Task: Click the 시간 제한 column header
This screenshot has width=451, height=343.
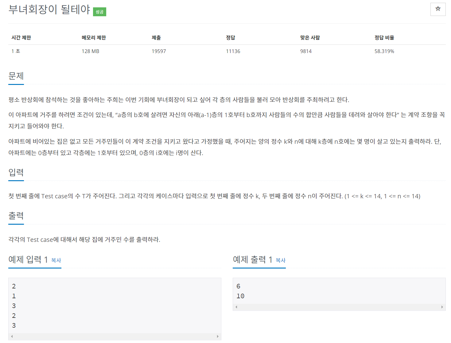Action: click(21, 37)
